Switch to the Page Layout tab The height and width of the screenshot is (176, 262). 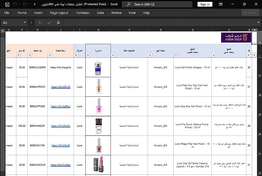tap(59, 13)
